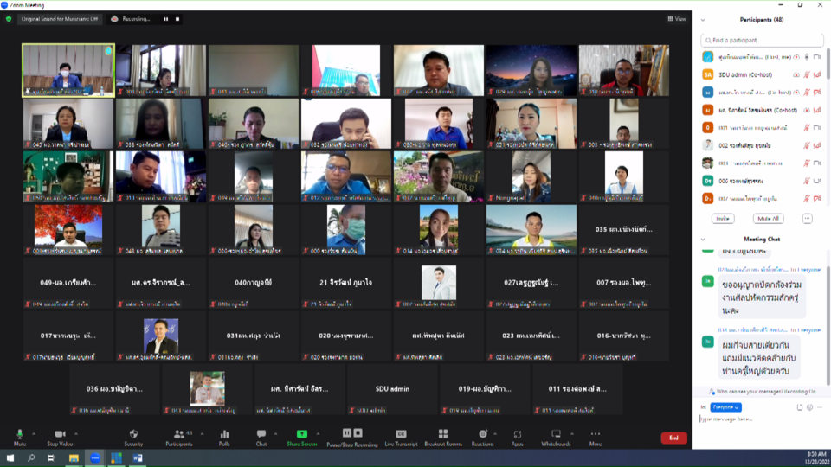Open the Everyone recipient dropdown in chat
831x467 pixels.
point(725,406)
